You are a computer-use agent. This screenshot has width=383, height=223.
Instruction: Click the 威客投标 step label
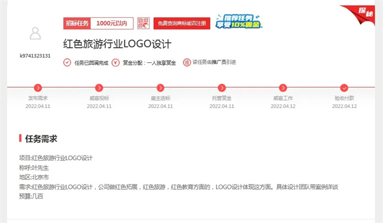click(99, 98)
